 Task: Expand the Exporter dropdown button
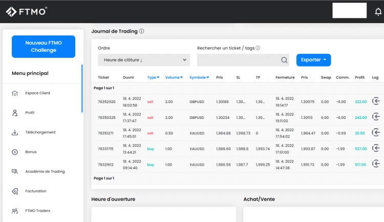pyautogui.click(x=313, y=60)
